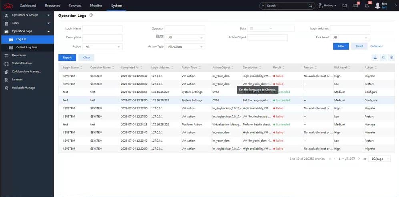Click the Operators & Groups sidebar icon
The width and height of the screenshot is (399, 197).
tap(7, 15)
